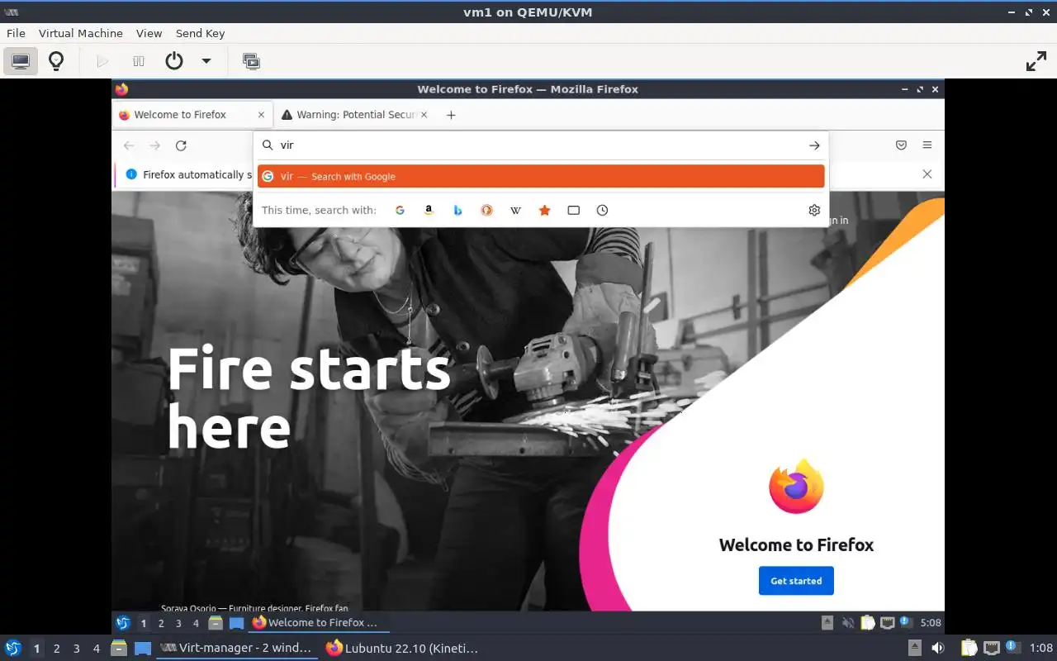Open the host panel file manager icon

(119, 649)
